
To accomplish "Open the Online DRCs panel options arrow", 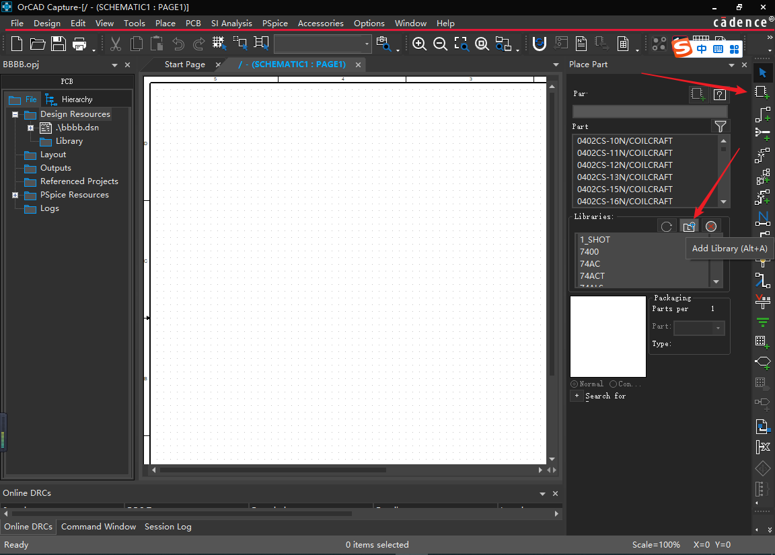I will [542, 493].
